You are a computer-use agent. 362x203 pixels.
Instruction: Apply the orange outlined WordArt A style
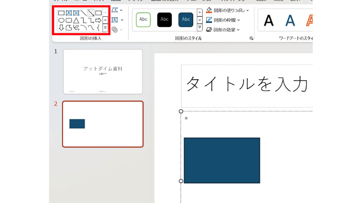[309, 21]
